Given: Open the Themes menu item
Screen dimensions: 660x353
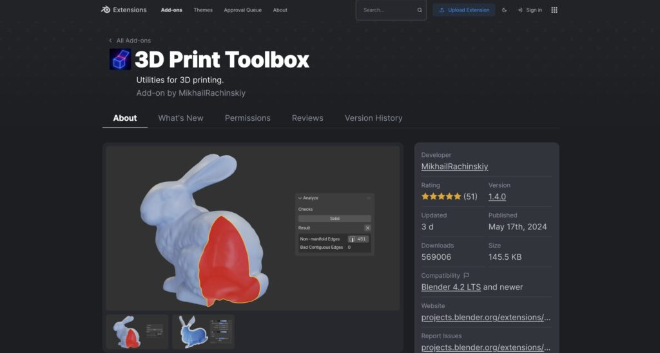Looking at the screenshot, I should point(203,10).
